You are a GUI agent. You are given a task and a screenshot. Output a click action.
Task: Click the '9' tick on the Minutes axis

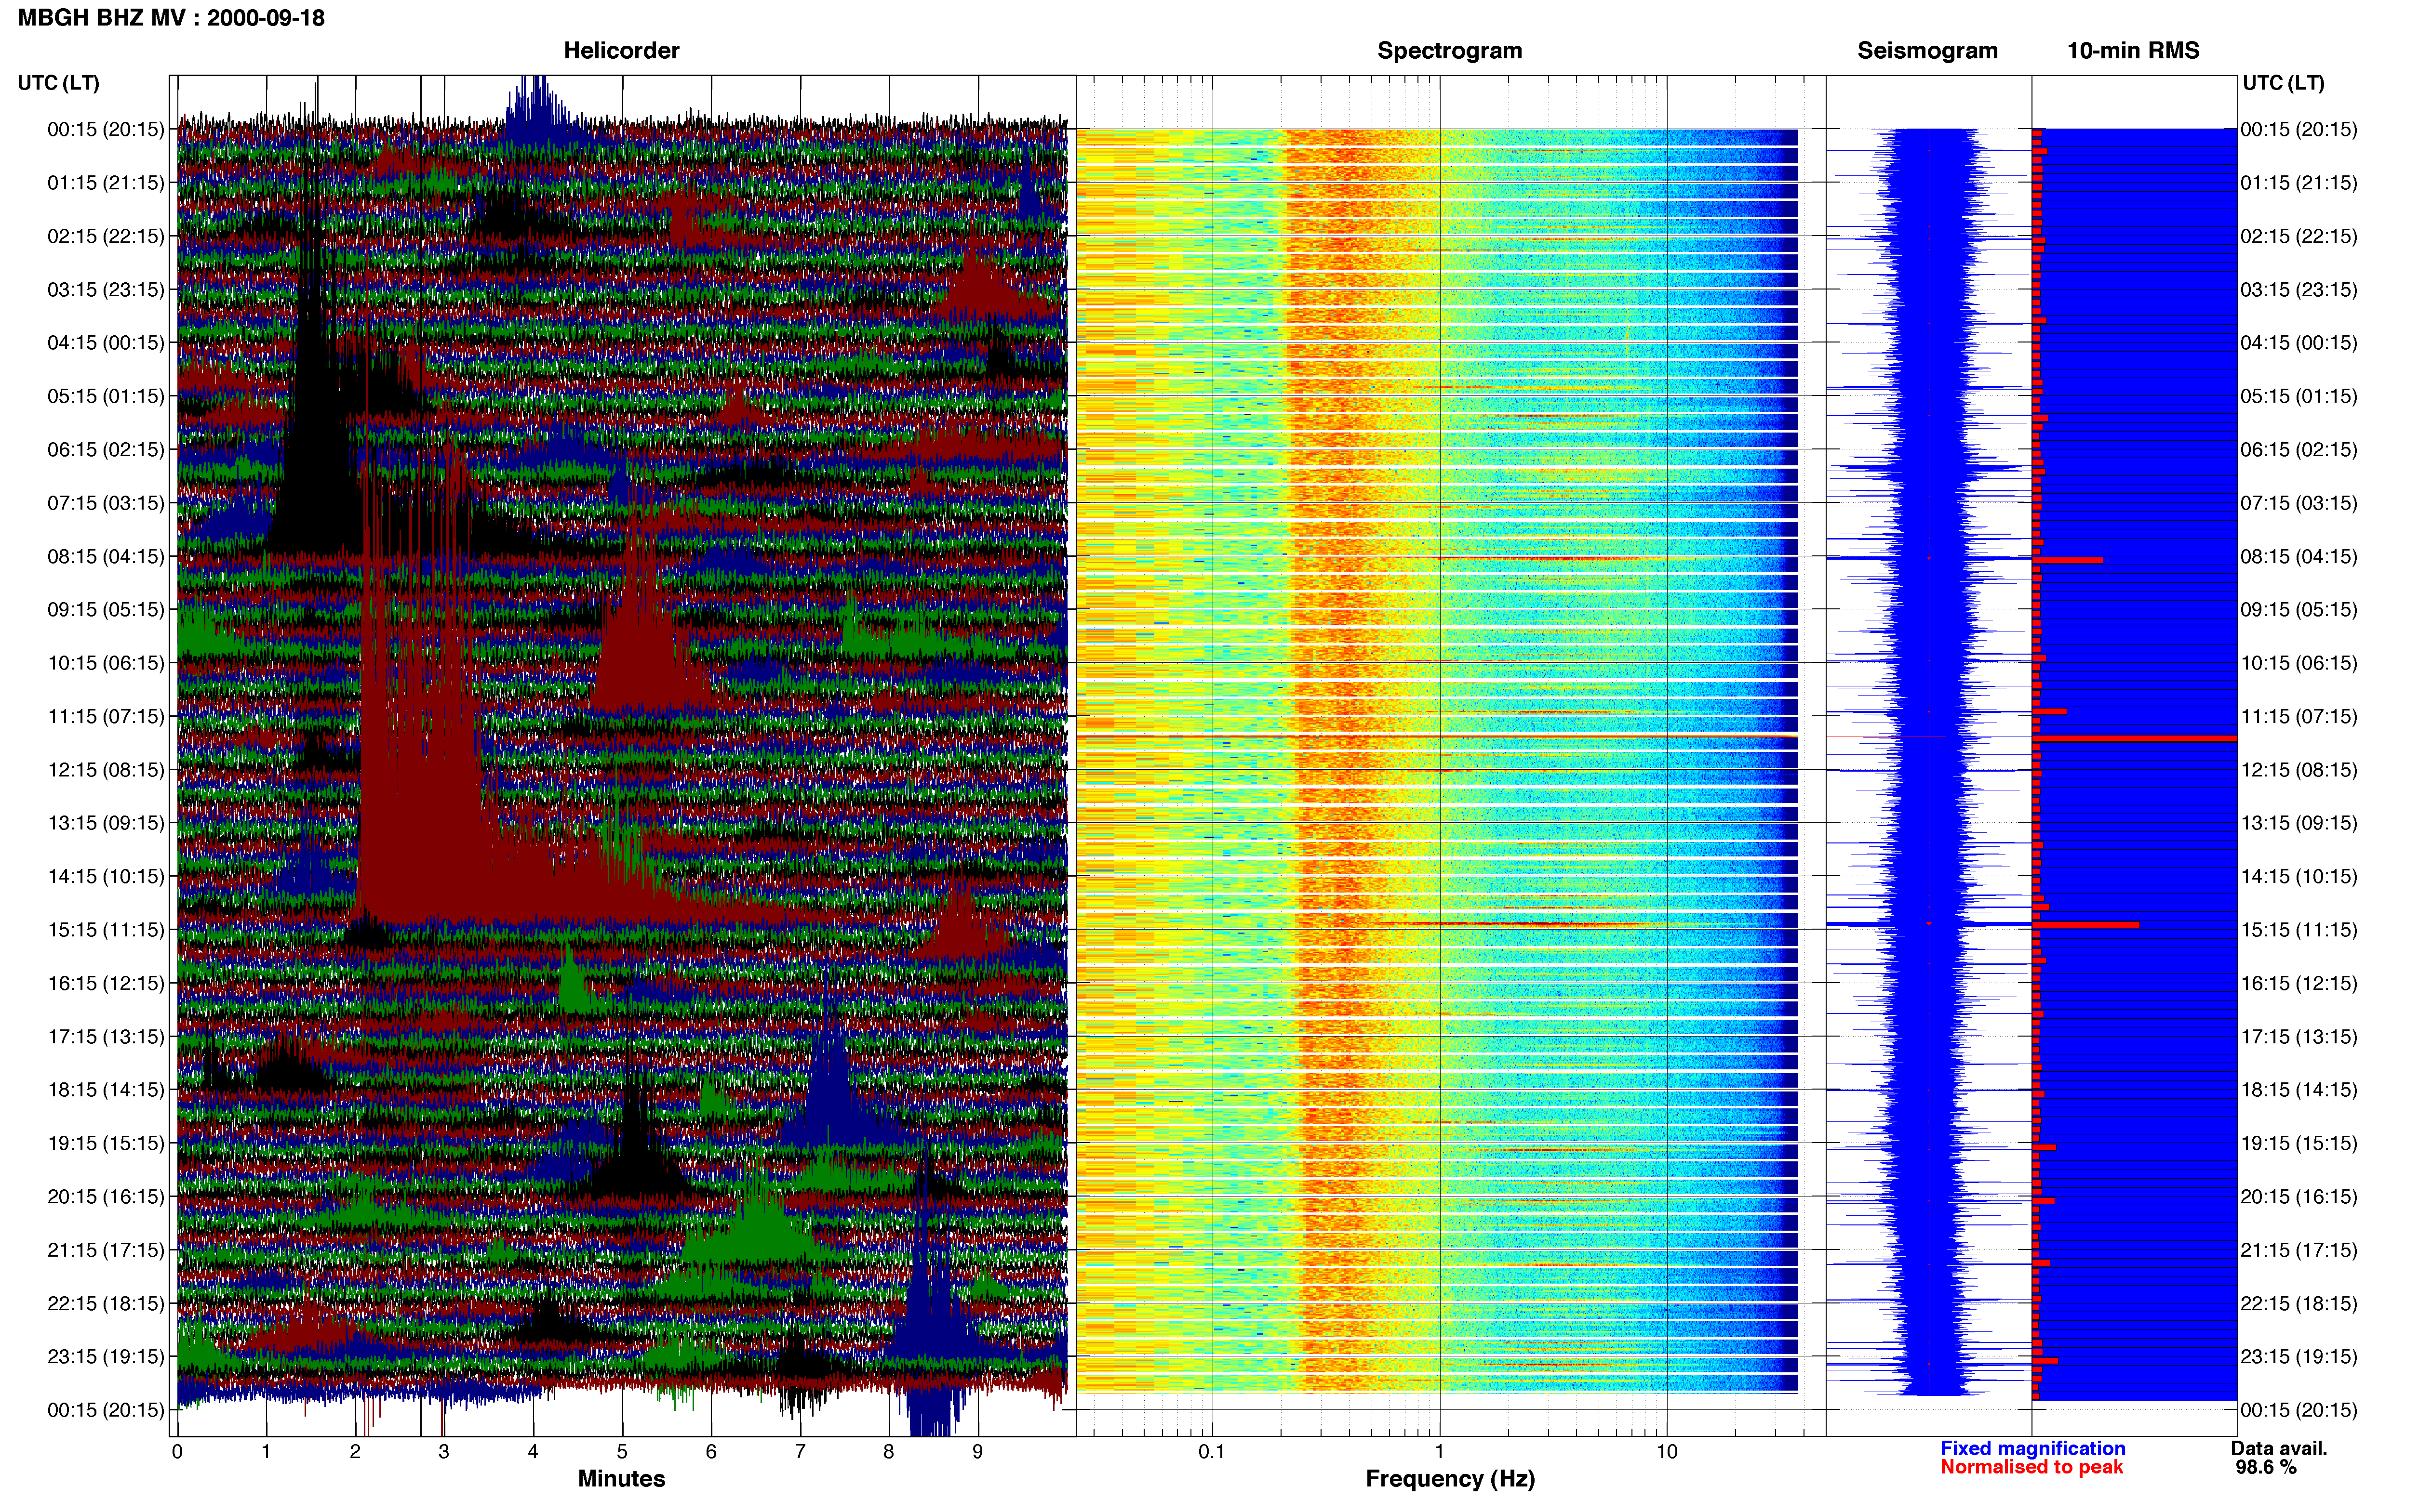coord(977,1452)
